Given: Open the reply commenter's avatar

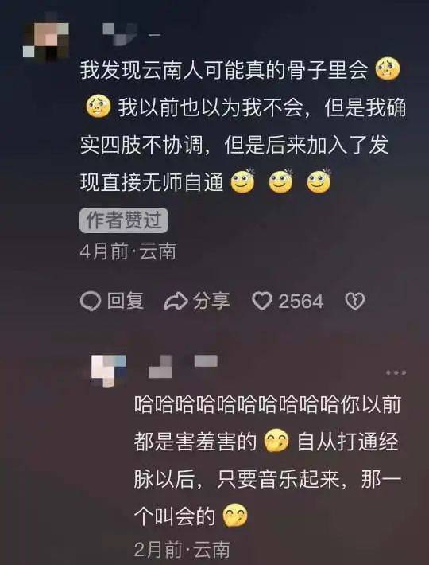Looking at the screenshot, I should click(108, 371).
